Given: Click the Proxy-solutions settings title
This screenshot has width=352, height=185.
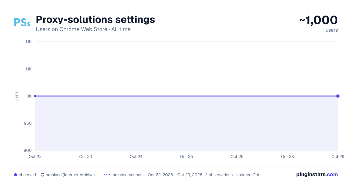Looking at the screenshot, I should 95,20.
